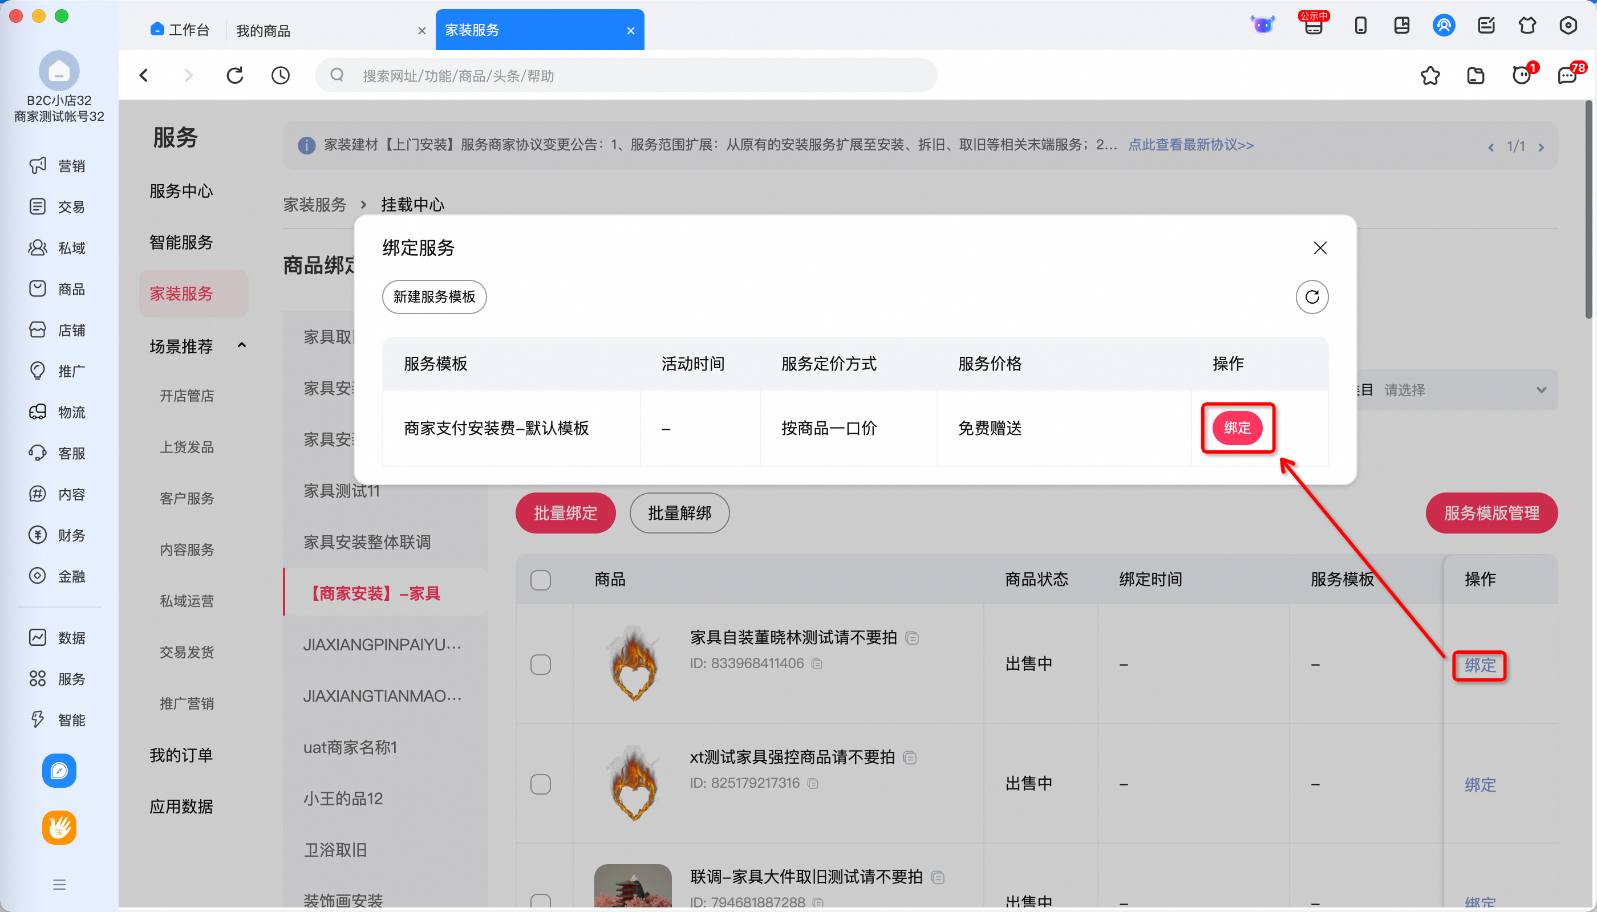
Task: Open the folder icon in the address bar
Action: 1476,76
